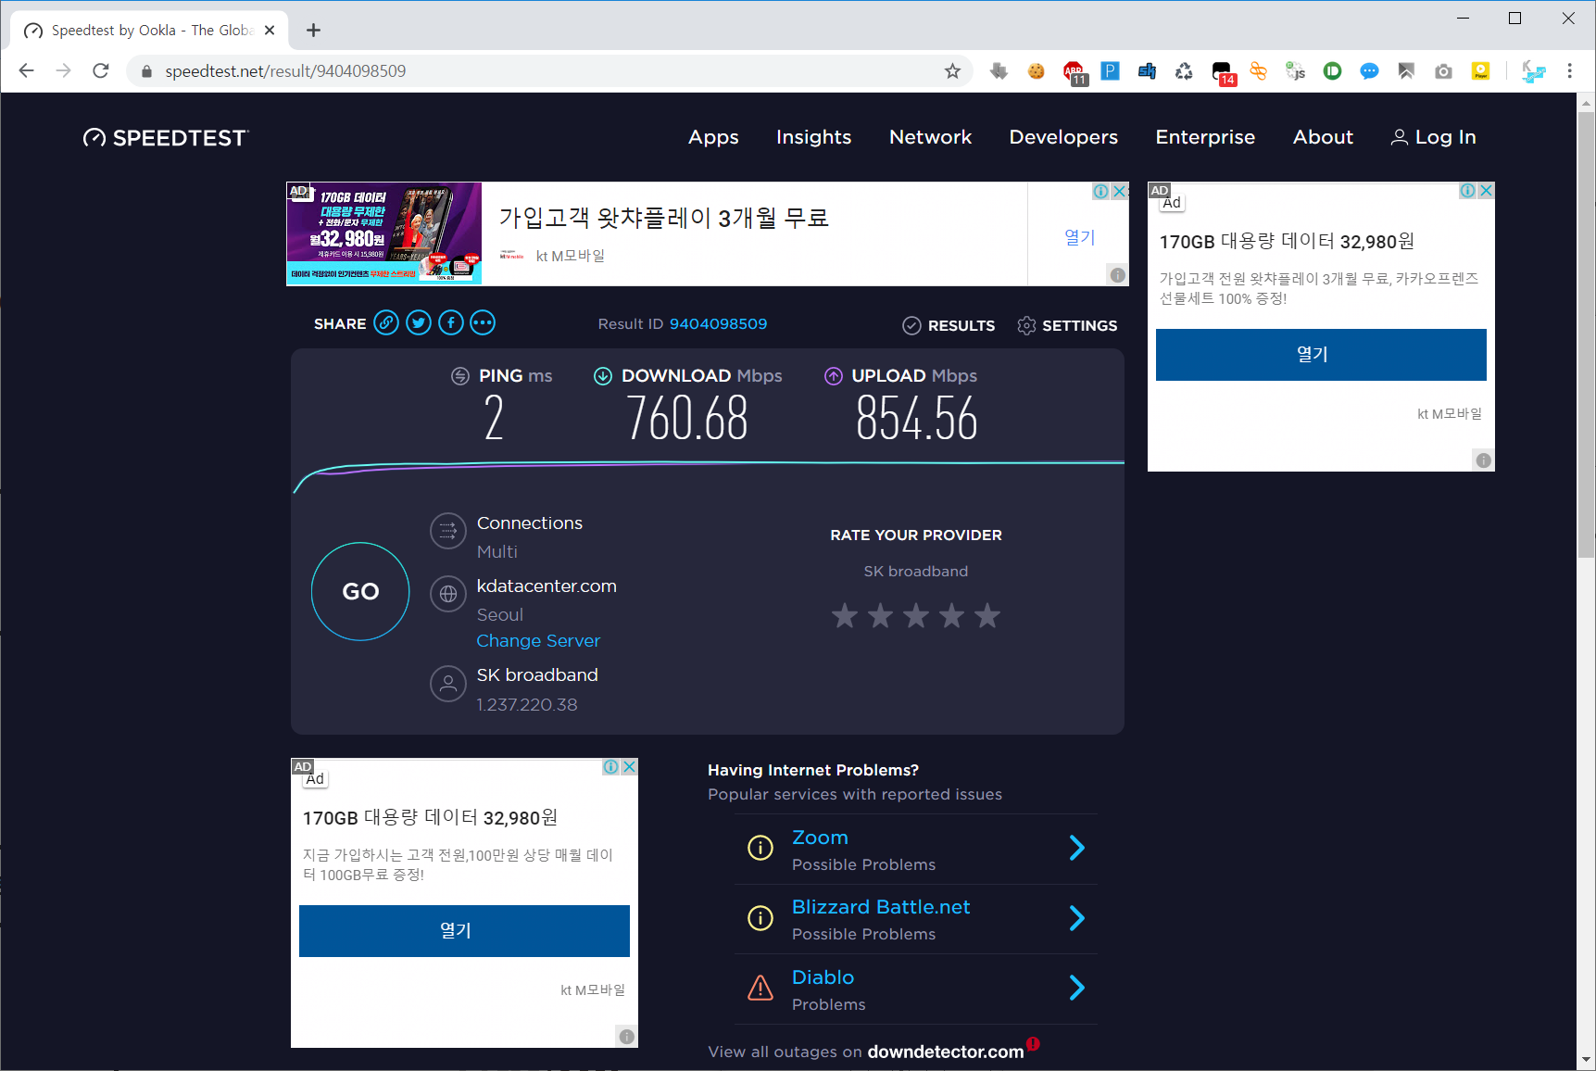Rate provider three stars
Screen dimensions: 1596x1071
pos(916,615)
